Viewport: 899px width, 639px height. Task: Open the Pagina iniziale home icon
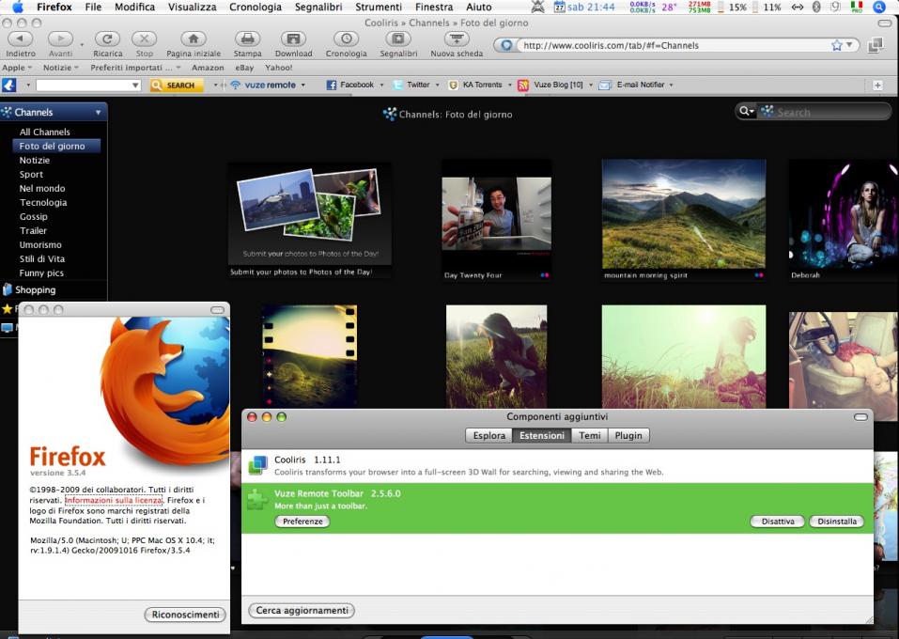194,39
